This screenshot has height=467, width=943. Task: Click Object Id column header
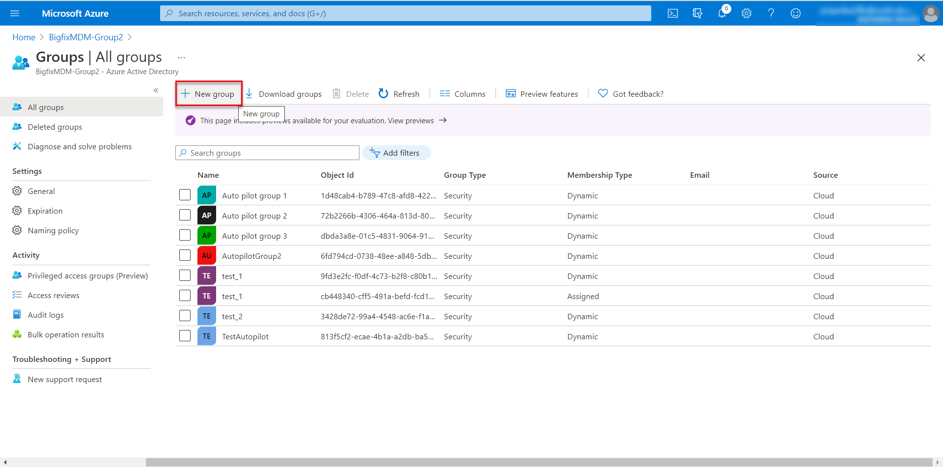tap(337, 175)
